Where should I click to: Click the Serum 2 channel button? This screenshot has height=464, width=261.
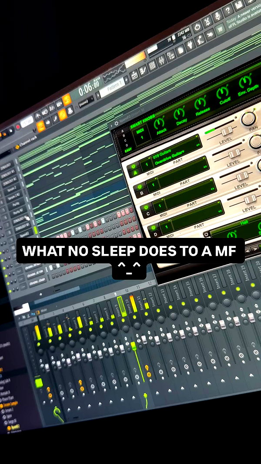point(12,189)
